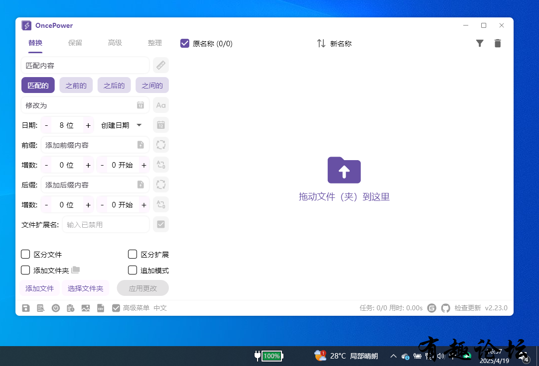Open the circled G icon near 检查更新

(432, 308)
